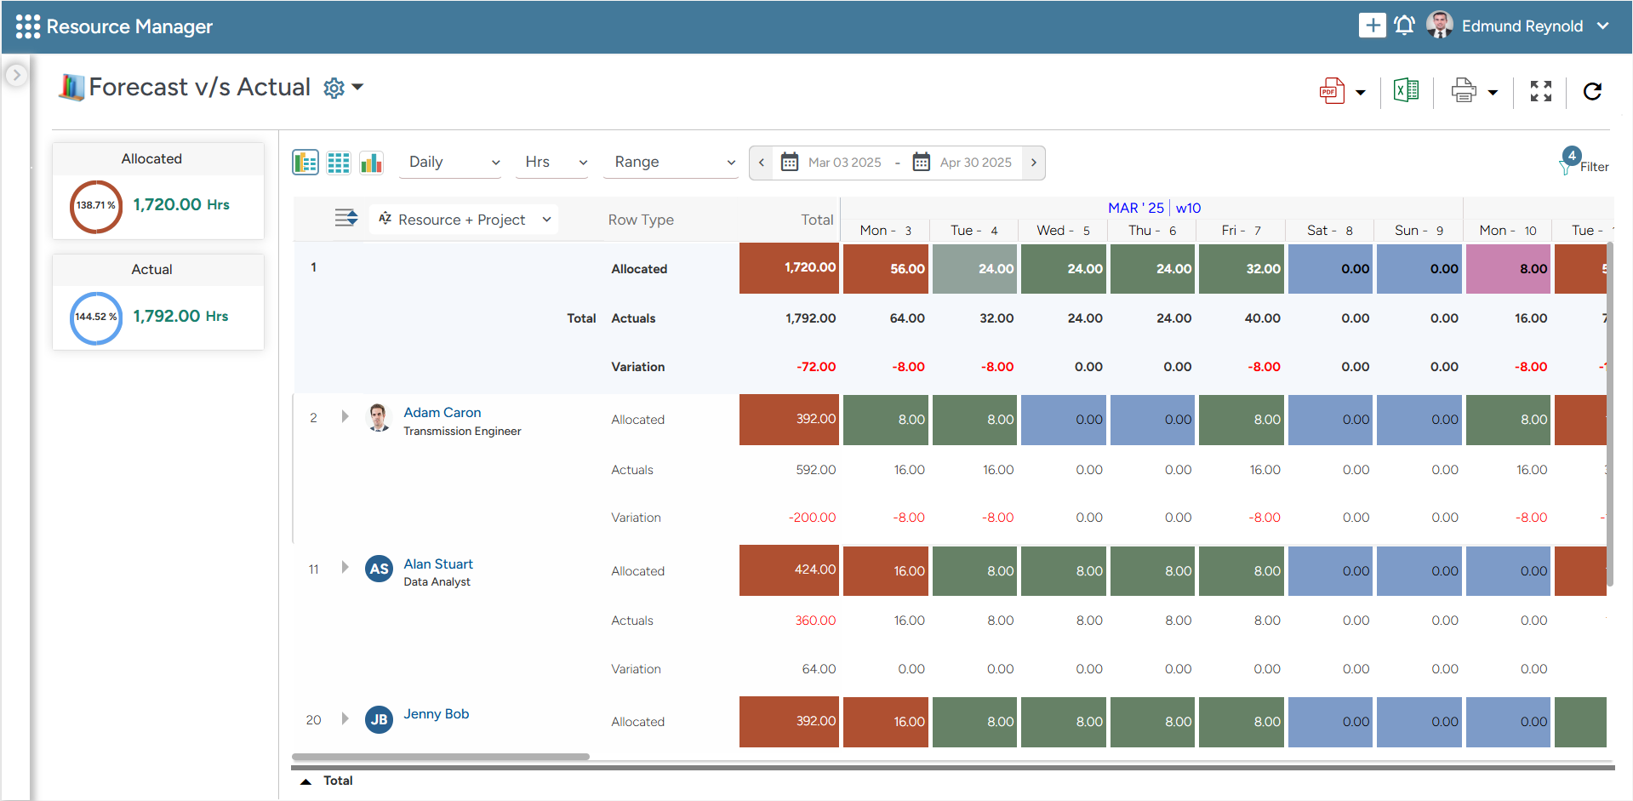The width and height of the screenshot is (1633, 801).
Task: Switch to the bar chart view
Action: coord(371,163)
